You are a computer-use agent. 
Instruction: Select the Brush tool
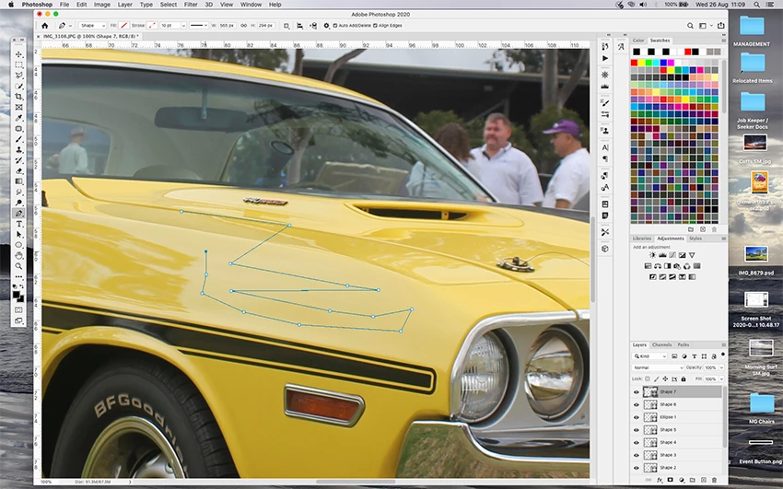[x=19, y=139]
